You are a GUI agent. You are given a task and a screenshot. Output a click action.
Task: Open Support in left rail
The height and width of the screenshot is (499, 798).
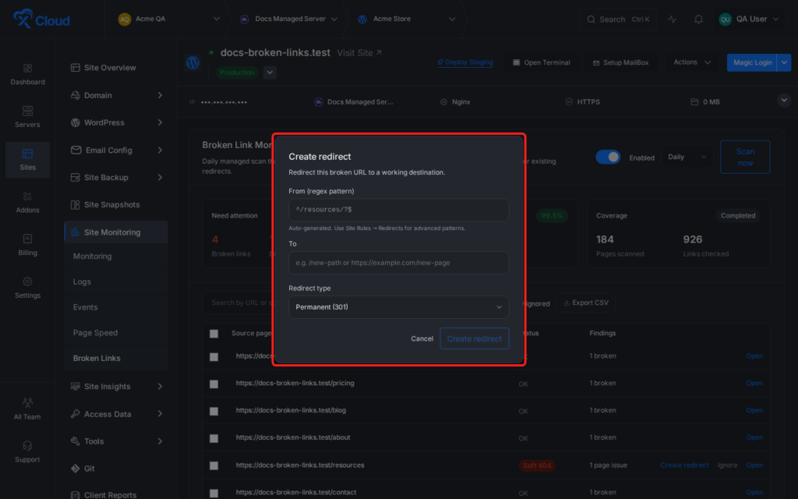click(27, 451)
